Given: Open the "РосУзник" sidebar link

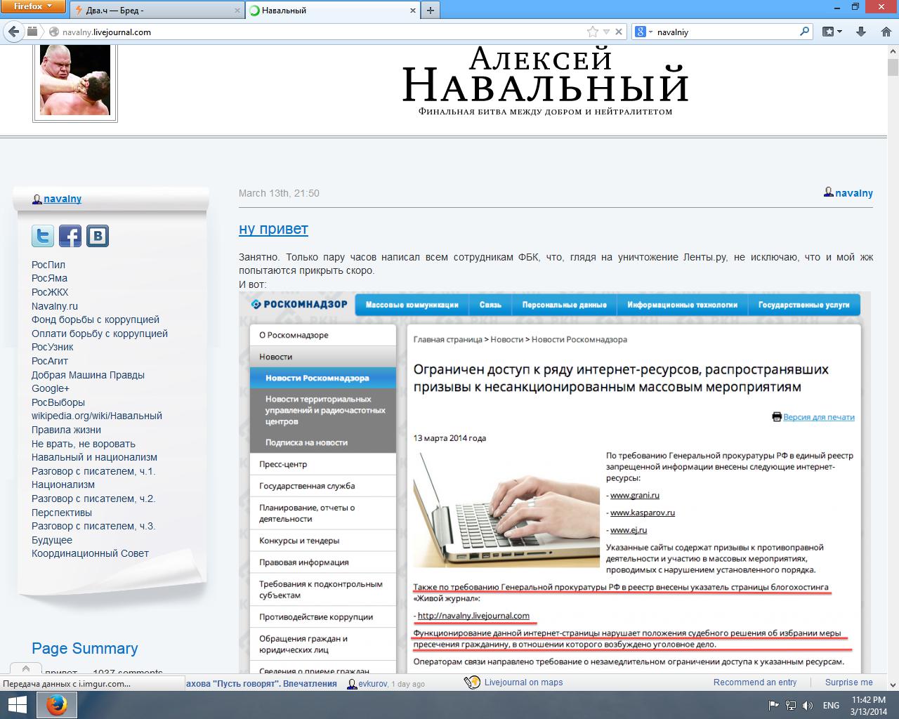Looking at the screenshot, I should (x=53, y=347).
